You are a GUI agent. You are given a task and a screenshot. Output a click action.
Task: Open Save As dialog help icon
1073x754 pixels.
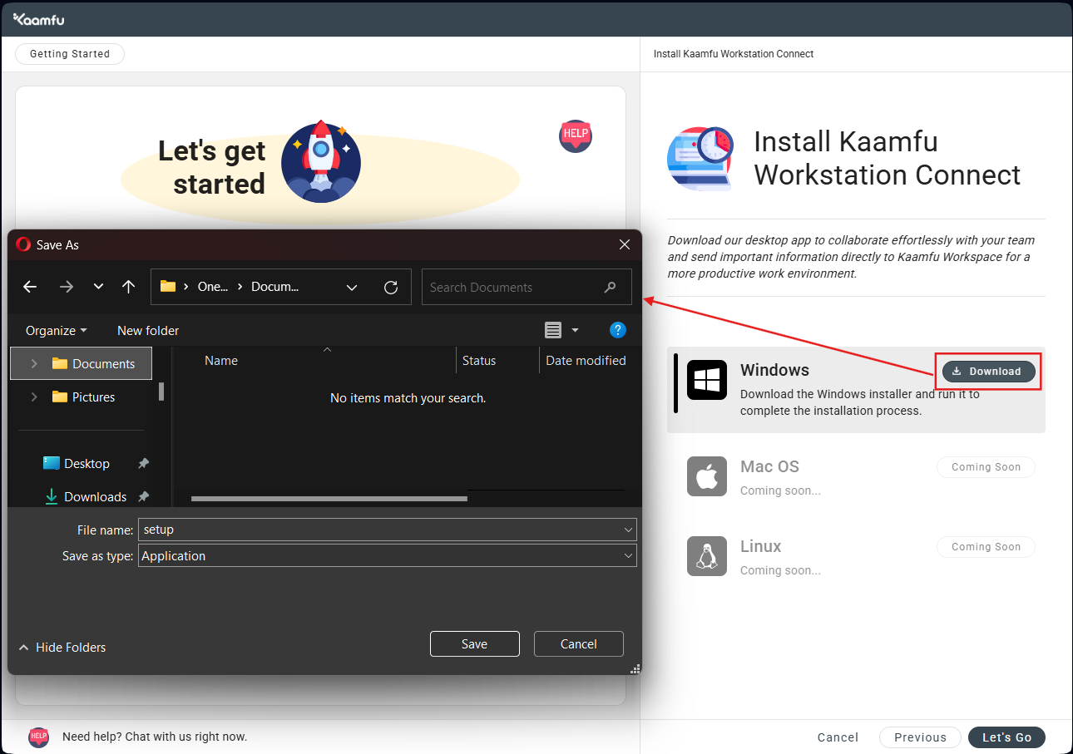(618, 330)
